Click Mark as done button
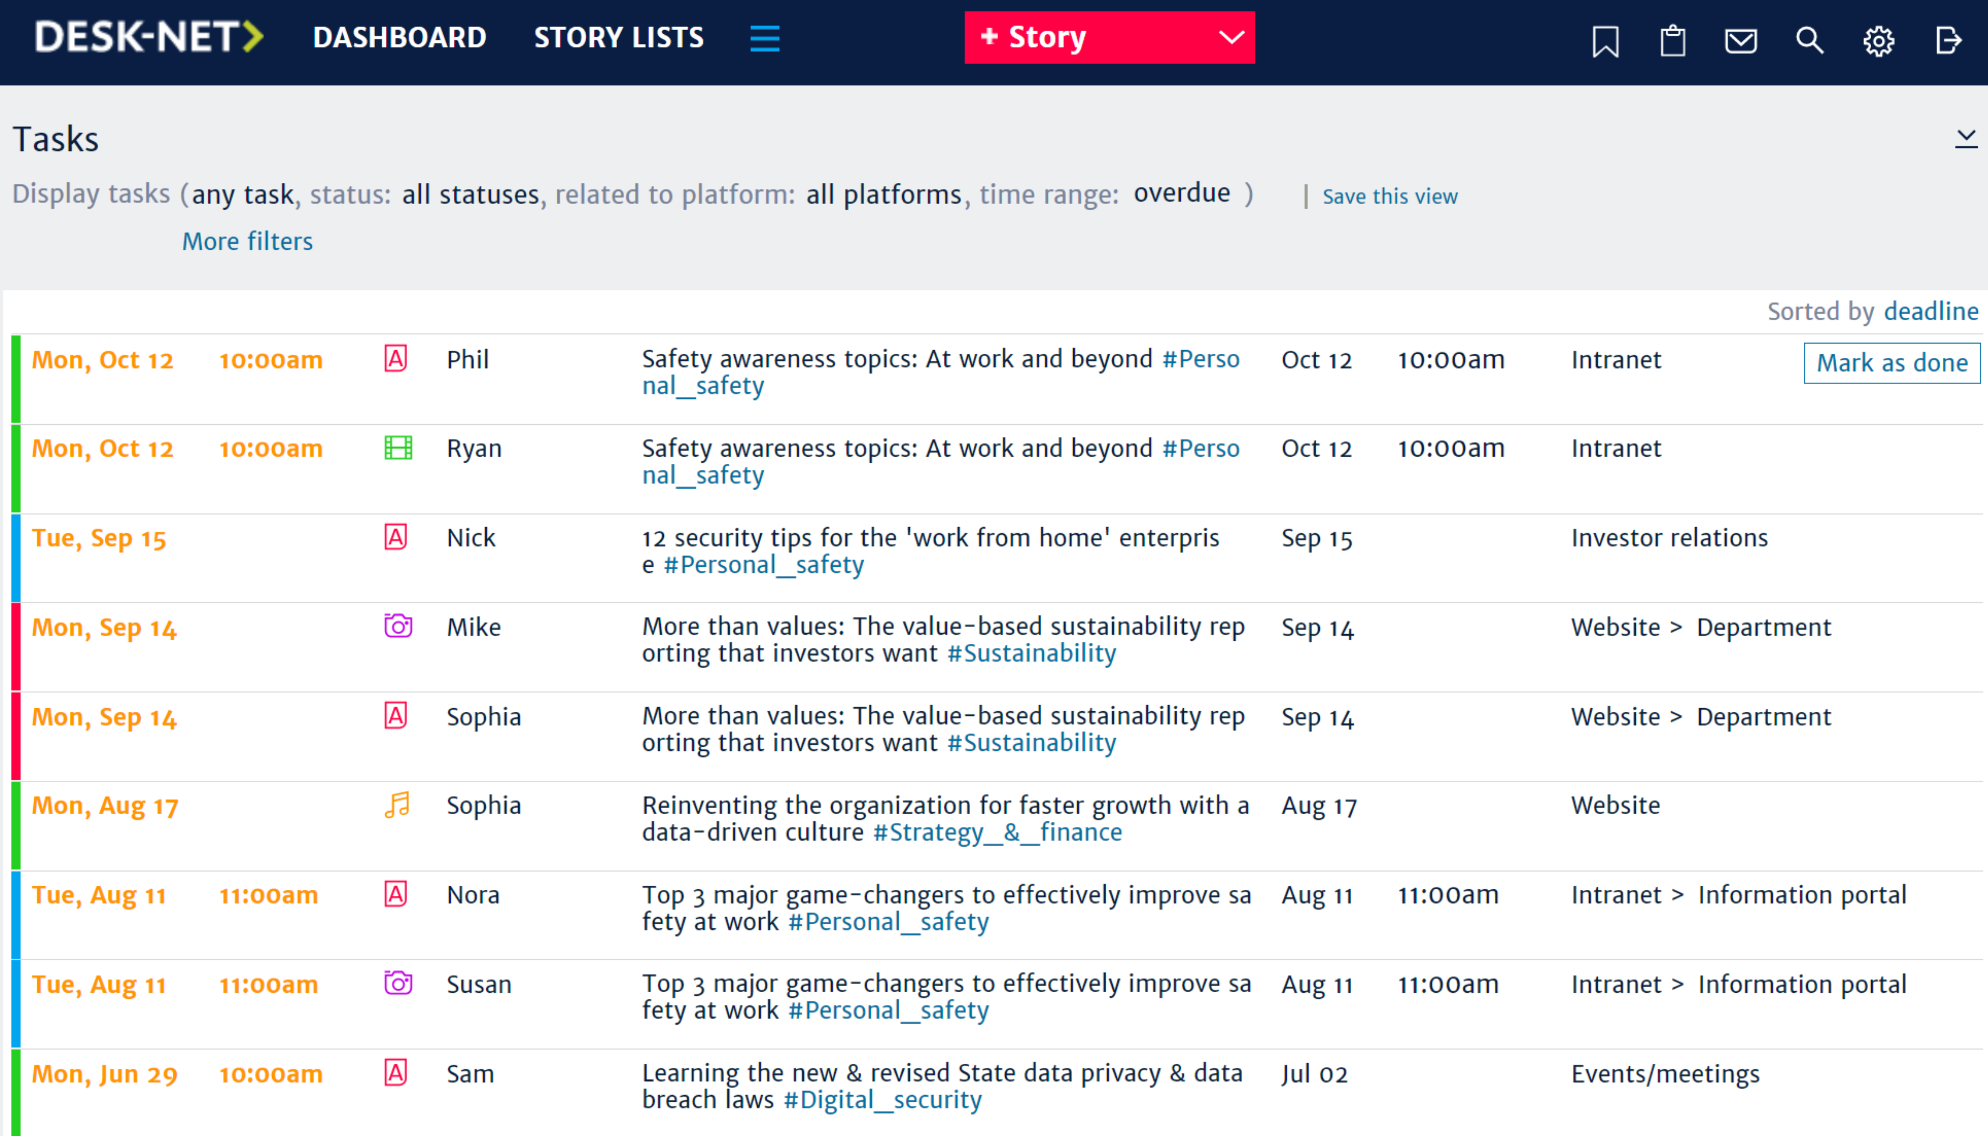Screen dimensions: 1988x1136 (1891, 363)
